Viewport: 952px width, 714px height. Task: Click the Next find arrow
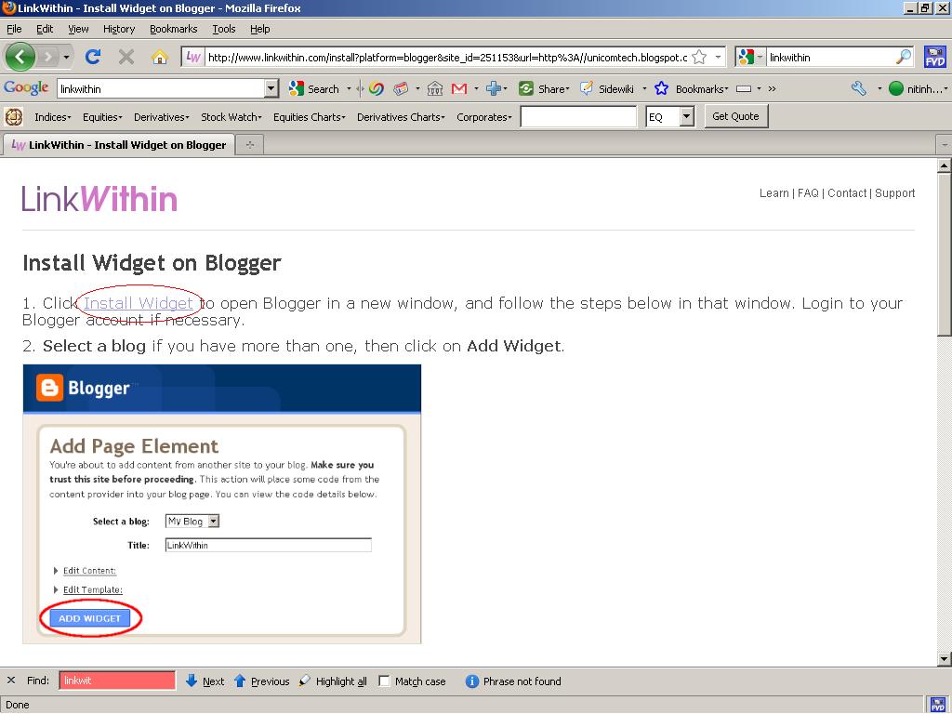(205, 681)
